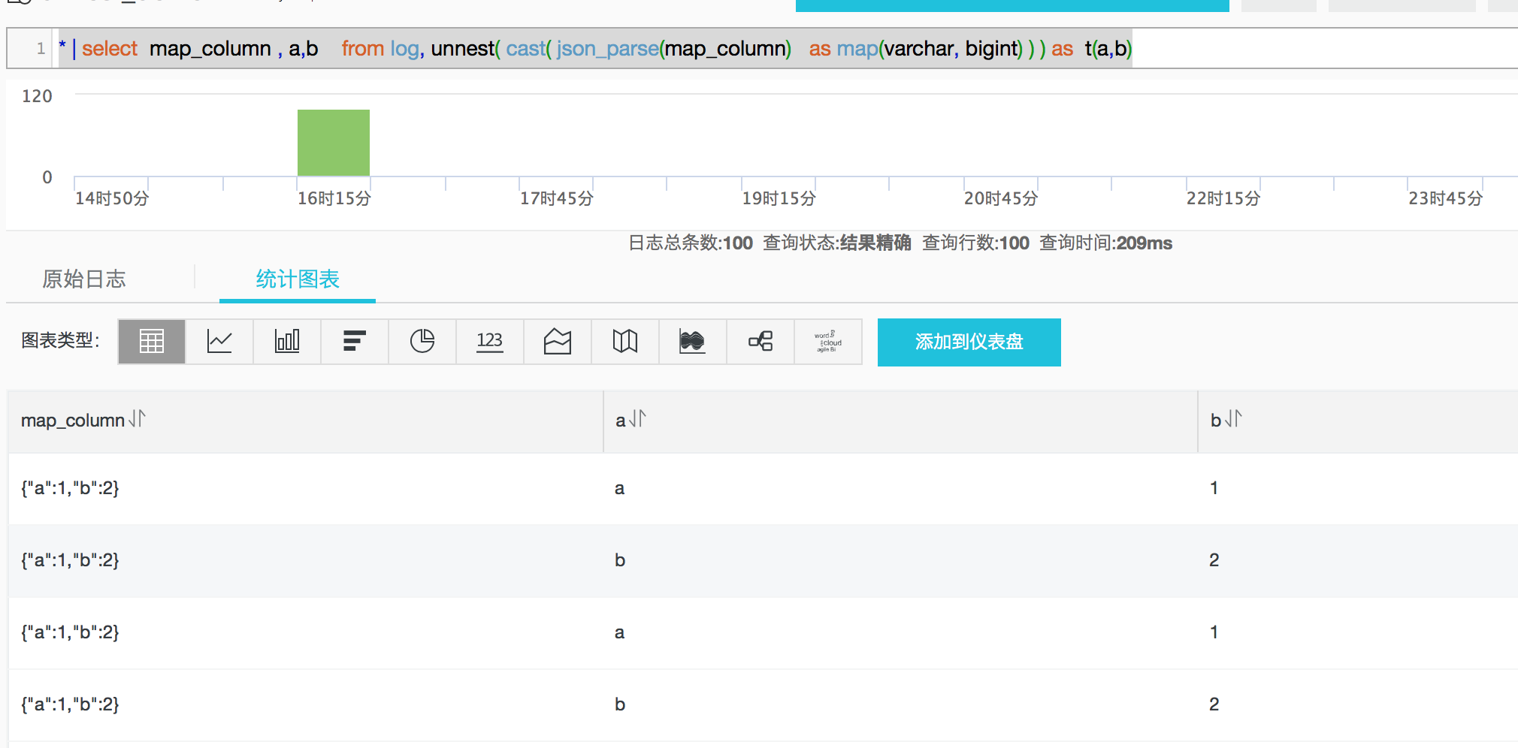This screenshot has height=748, width=1518.
Task: Select the Sankey diagram chart icon
Action: (x=761, y=342)
